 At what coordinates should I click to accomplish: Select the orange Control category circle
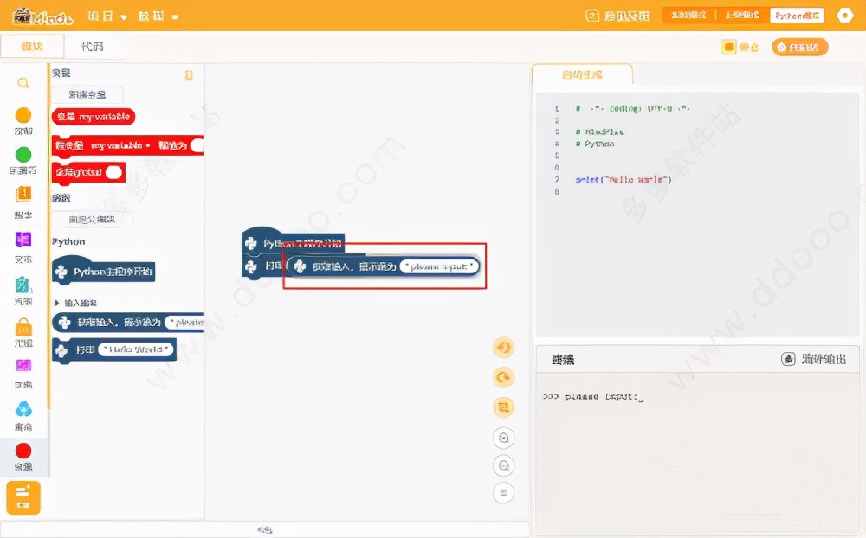[x=23, y=115]
